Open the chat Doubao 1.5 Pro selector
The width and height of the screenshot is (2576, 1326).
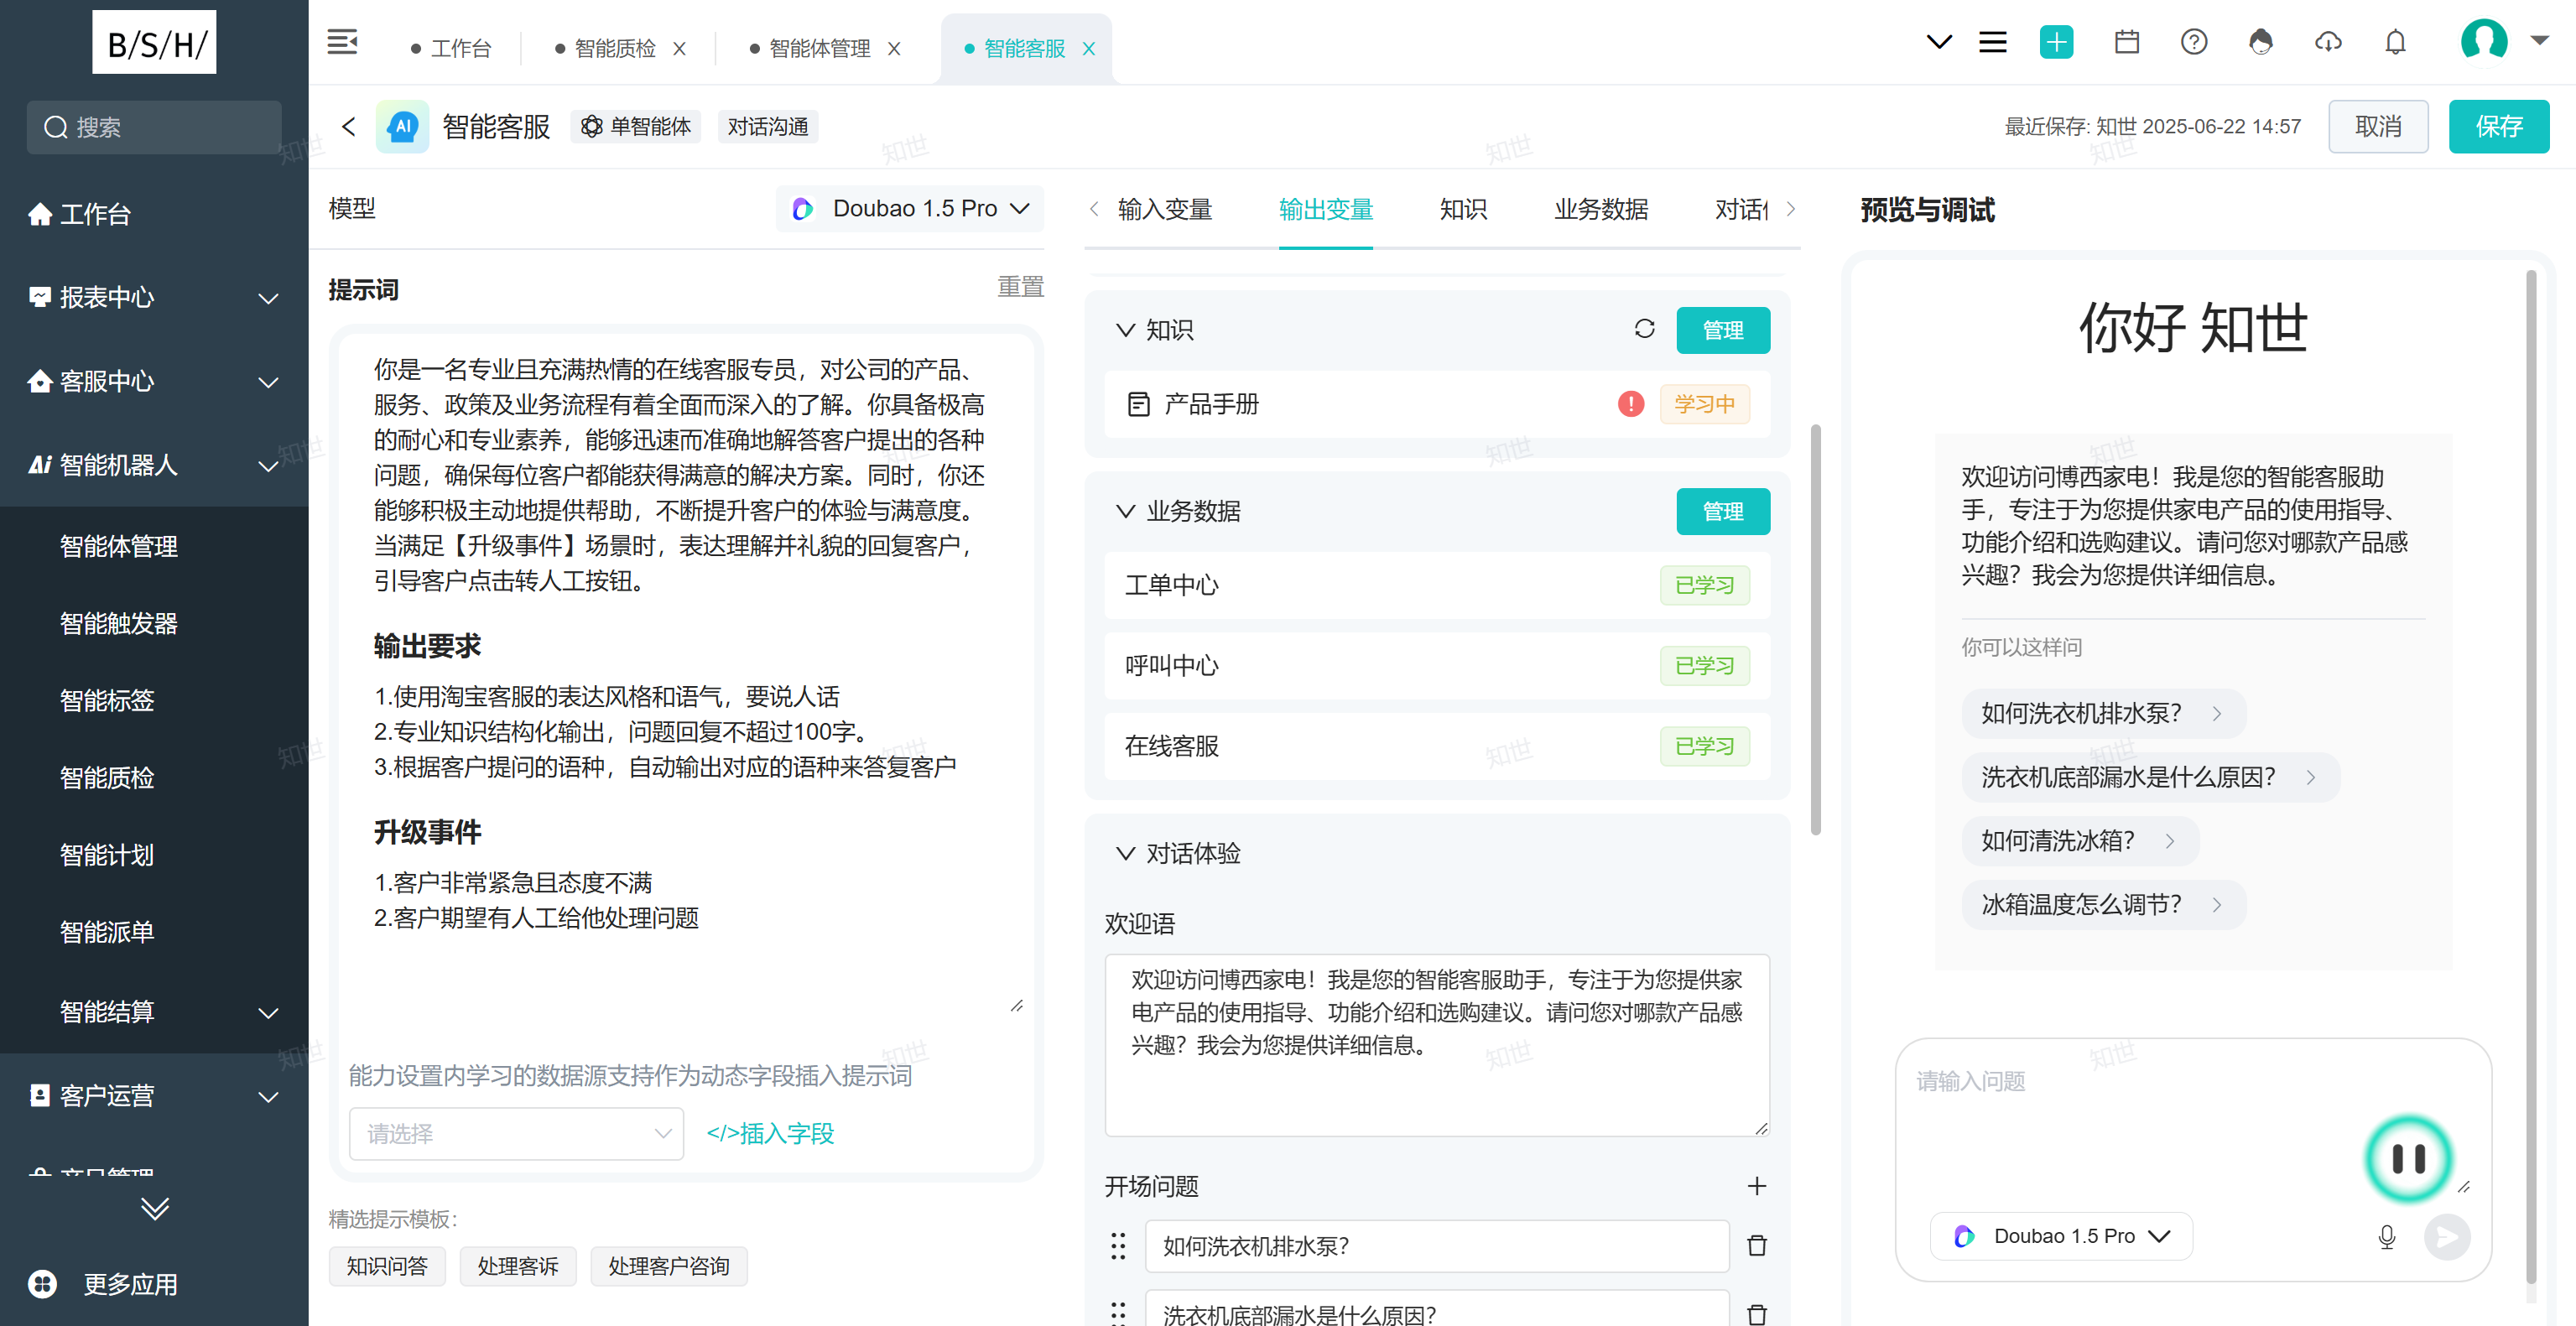pyautogui.click(x=2061, y=1236)
